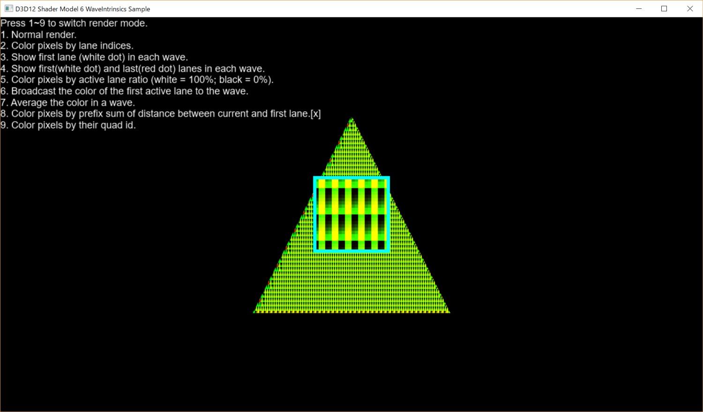
Task: Click '5. Color pixels by active lane ratio' line
Action: pyautogui.click(x=137, y=80)
